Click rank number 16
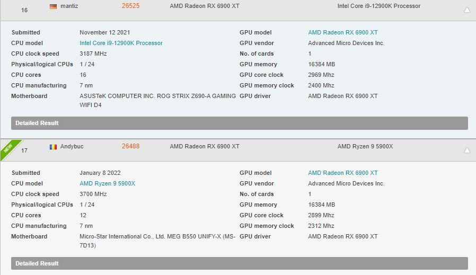 click(x=24, y=10)
